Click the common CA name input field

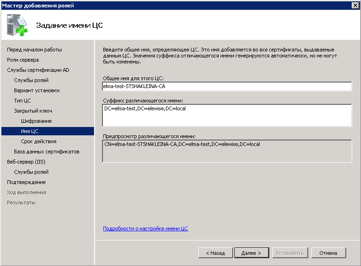227,86
